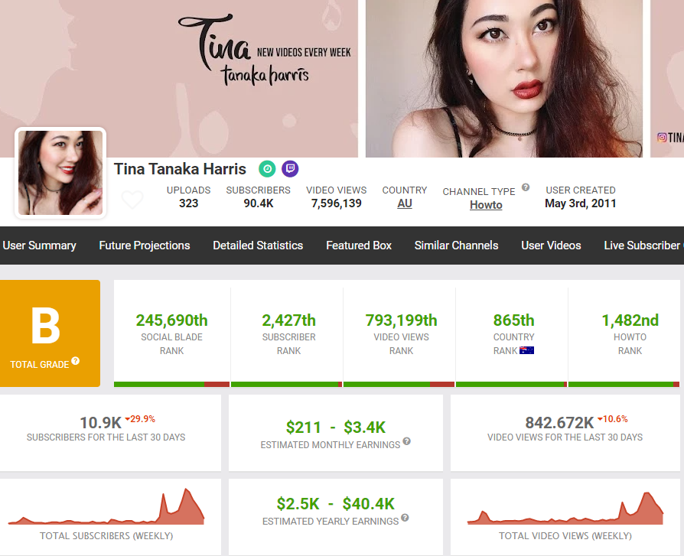Click the 842.672K video views value

pos(559,423)
